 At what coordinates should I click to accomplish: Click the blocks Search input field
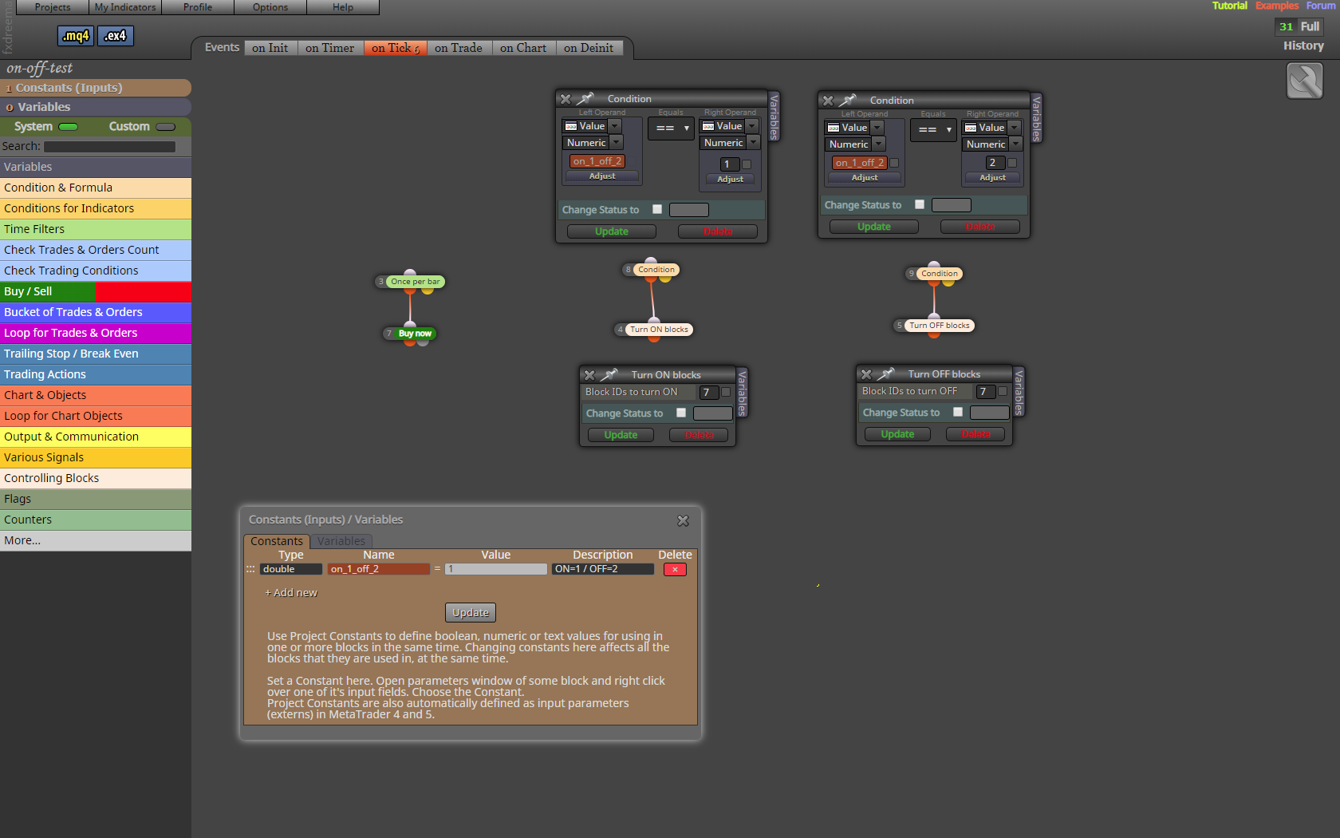point(110,147)
